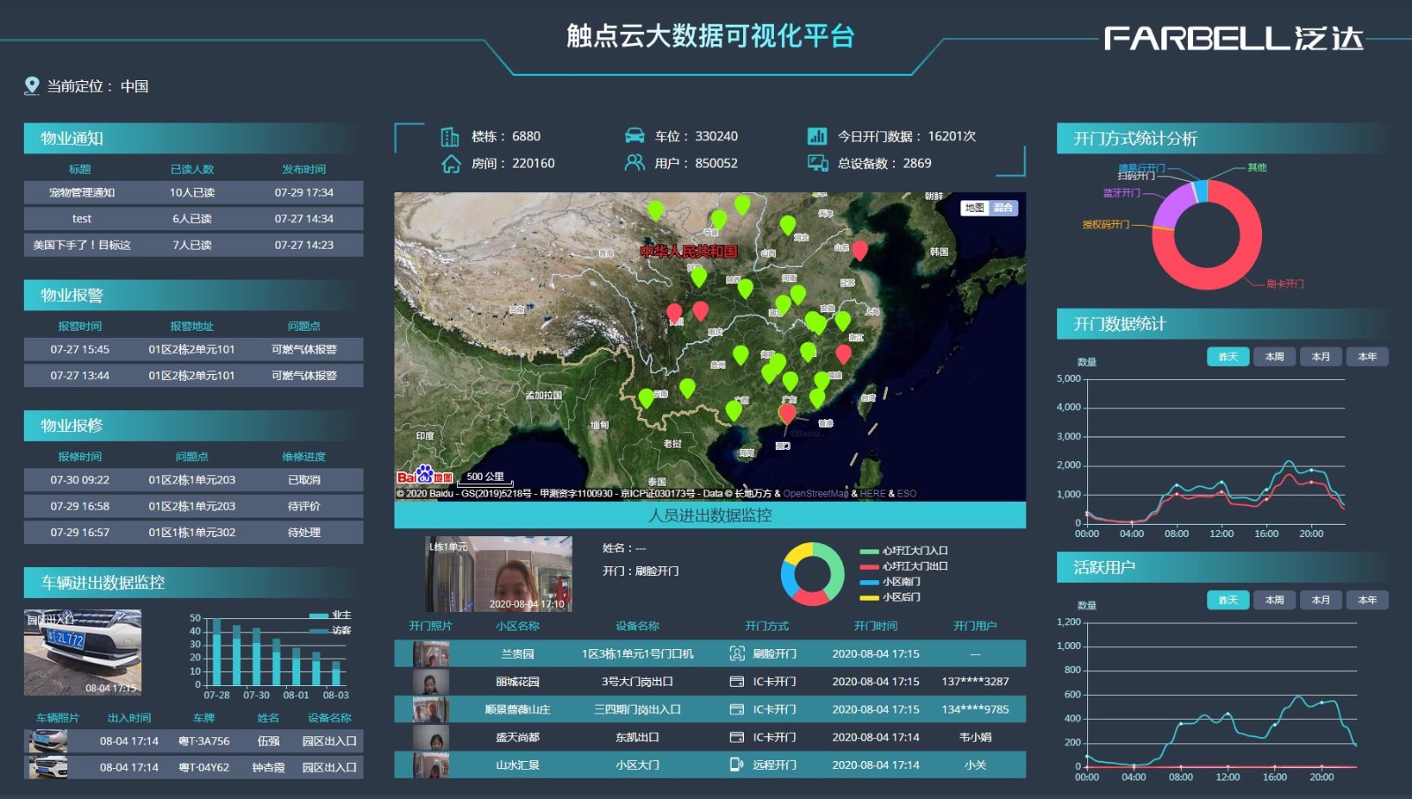Viewport: 1412px width, 799px height.
Task: Click the user icon next to 用户
Action: 635,163
